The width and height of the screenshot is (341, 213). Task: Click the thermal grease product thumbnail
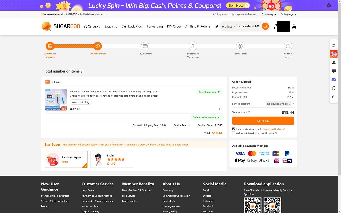(56, 100)
